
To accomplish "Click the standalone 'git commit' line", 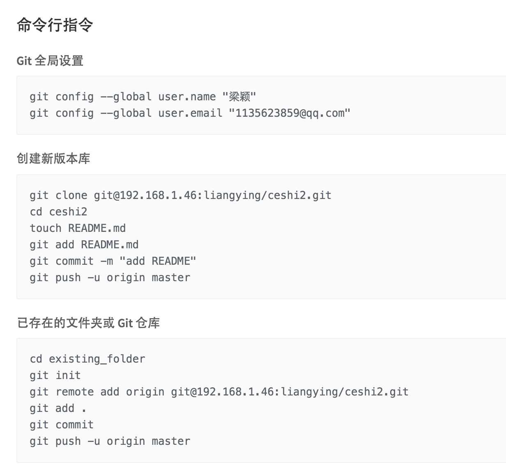I will point(62,425).
